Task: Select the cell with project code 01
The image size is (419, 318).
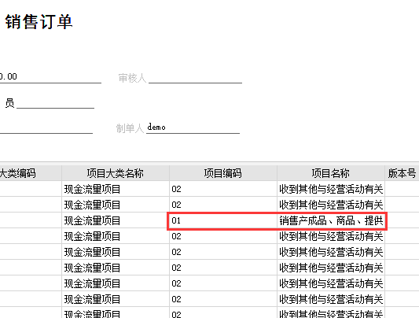Action: click(x=223, y=220)
